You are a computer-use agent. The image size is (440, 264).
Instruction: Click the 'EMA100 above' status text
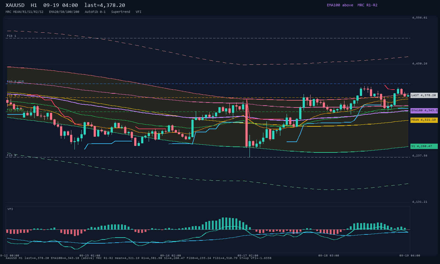(x=340, y=5)
